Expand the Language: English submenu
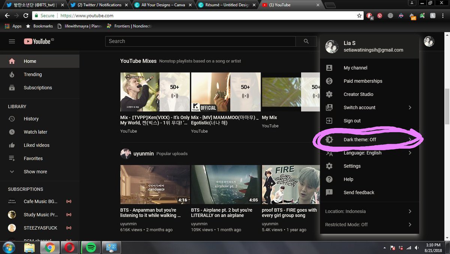The height and width of the screenshot is (254, 450). pyautogui.click(x=369, y=153)
